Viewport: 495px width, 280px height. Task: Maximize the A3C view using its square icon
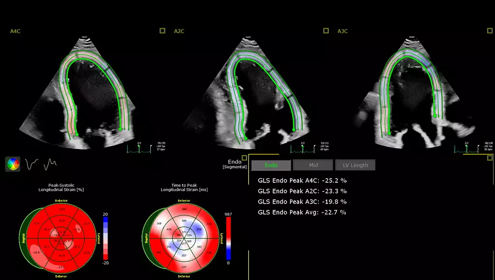(490, 30)
